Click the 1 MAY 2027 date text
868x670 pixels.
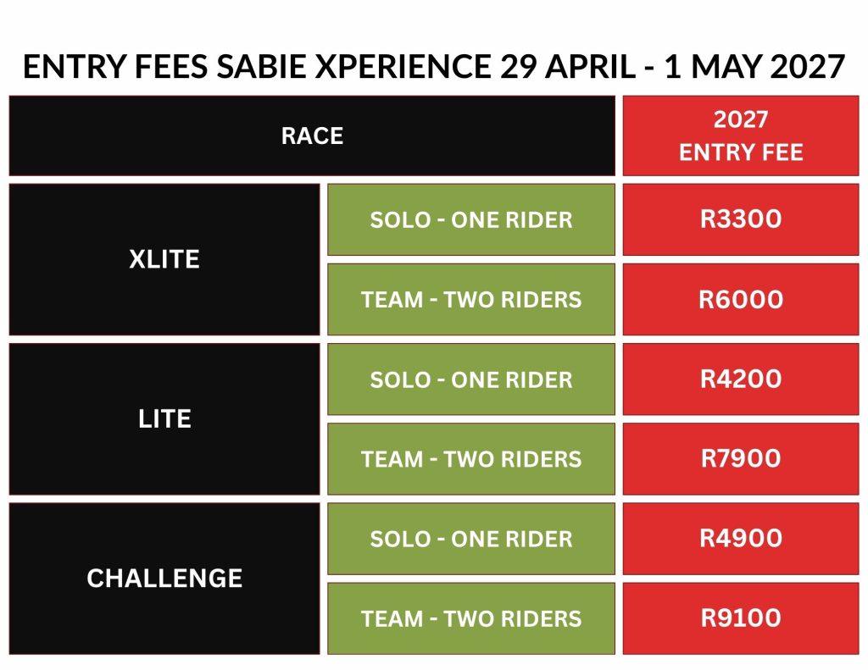pyautogui.click(x=754, y=66)
